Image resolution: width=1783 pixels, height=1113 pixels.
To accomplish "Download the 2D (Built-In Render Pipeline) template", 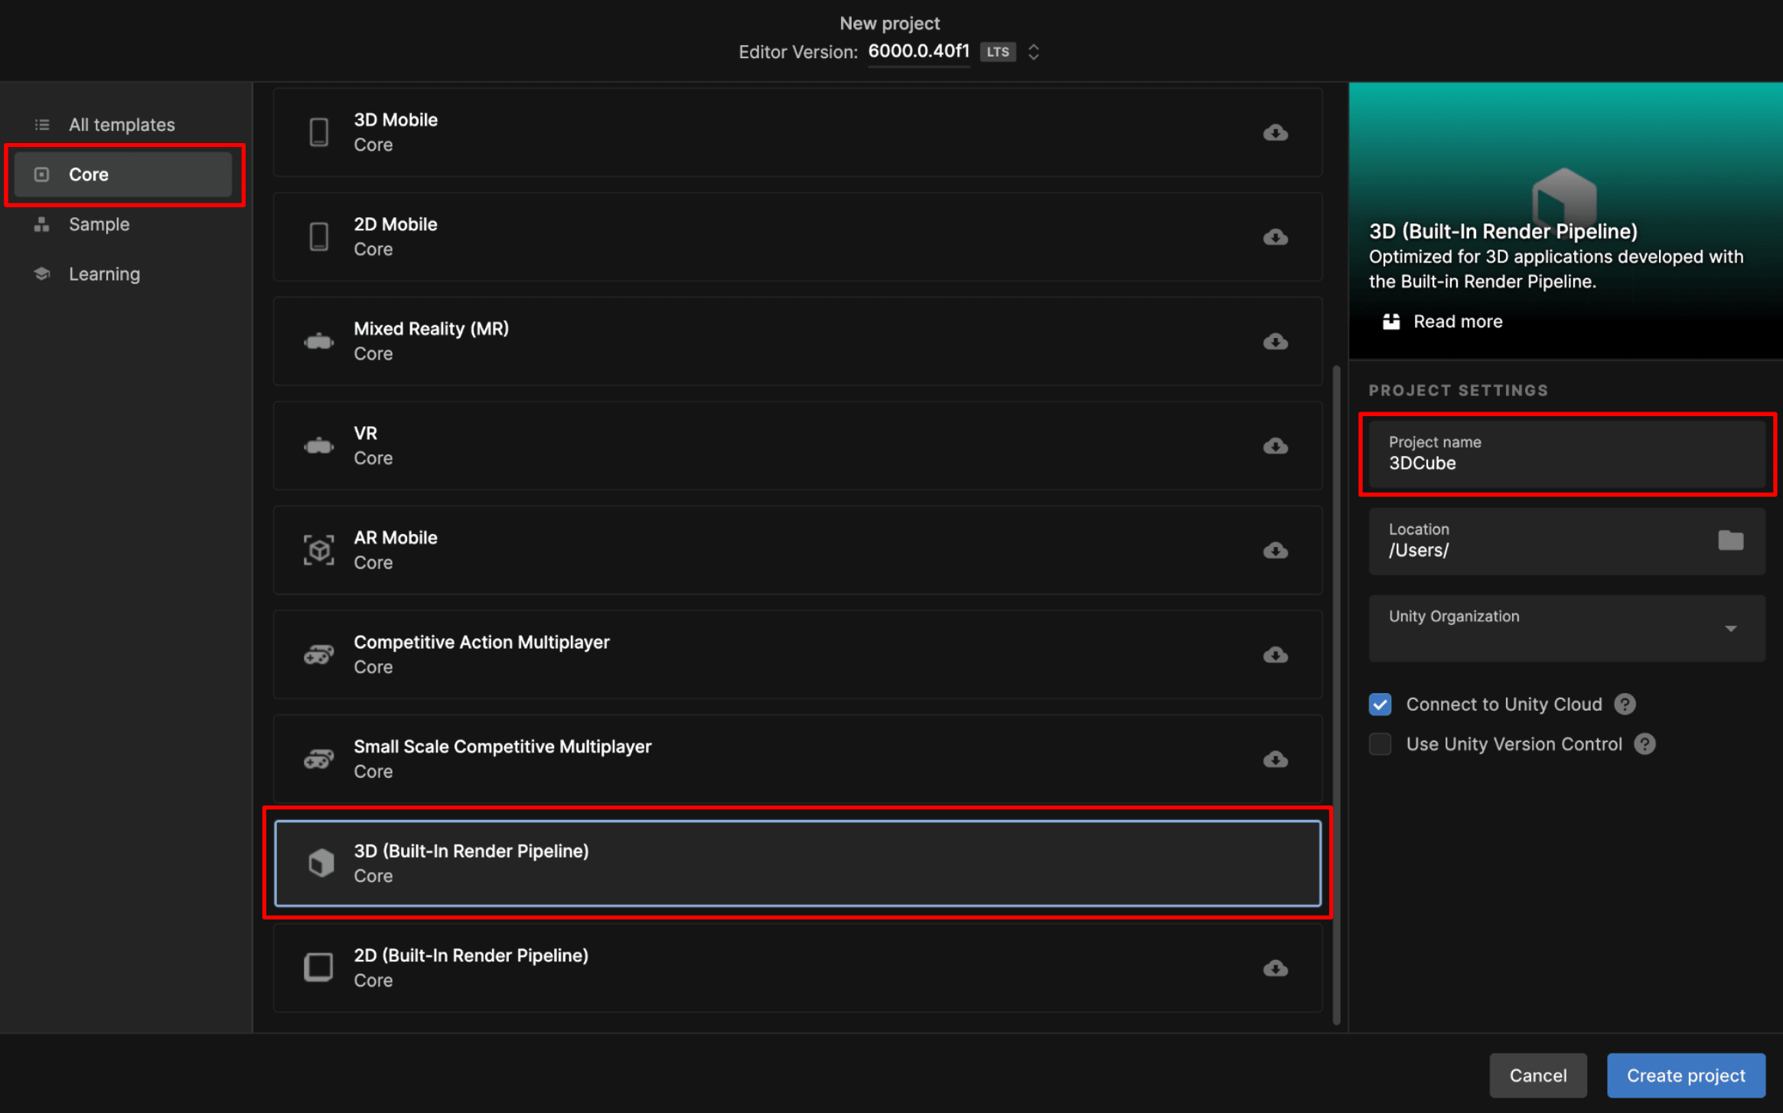I will pyautogui.click(x=1275, y=968).
